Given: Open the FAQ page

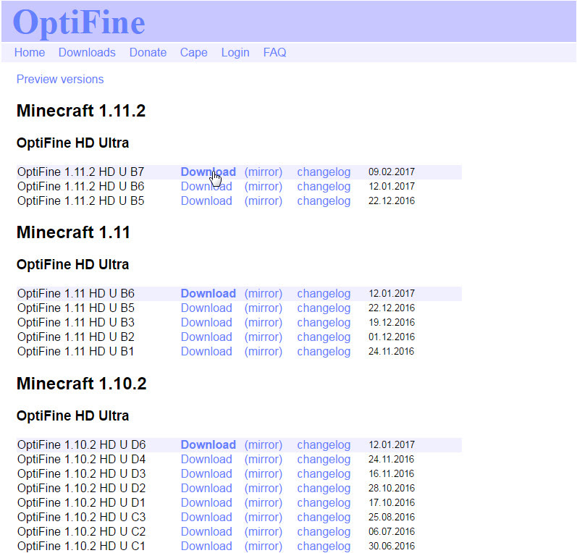Looking at the screenshot, I should pos(274,52).
